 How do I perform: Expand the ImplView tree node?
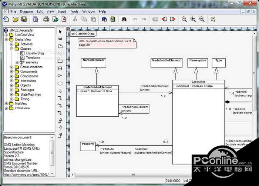click(x=6, y=104)
